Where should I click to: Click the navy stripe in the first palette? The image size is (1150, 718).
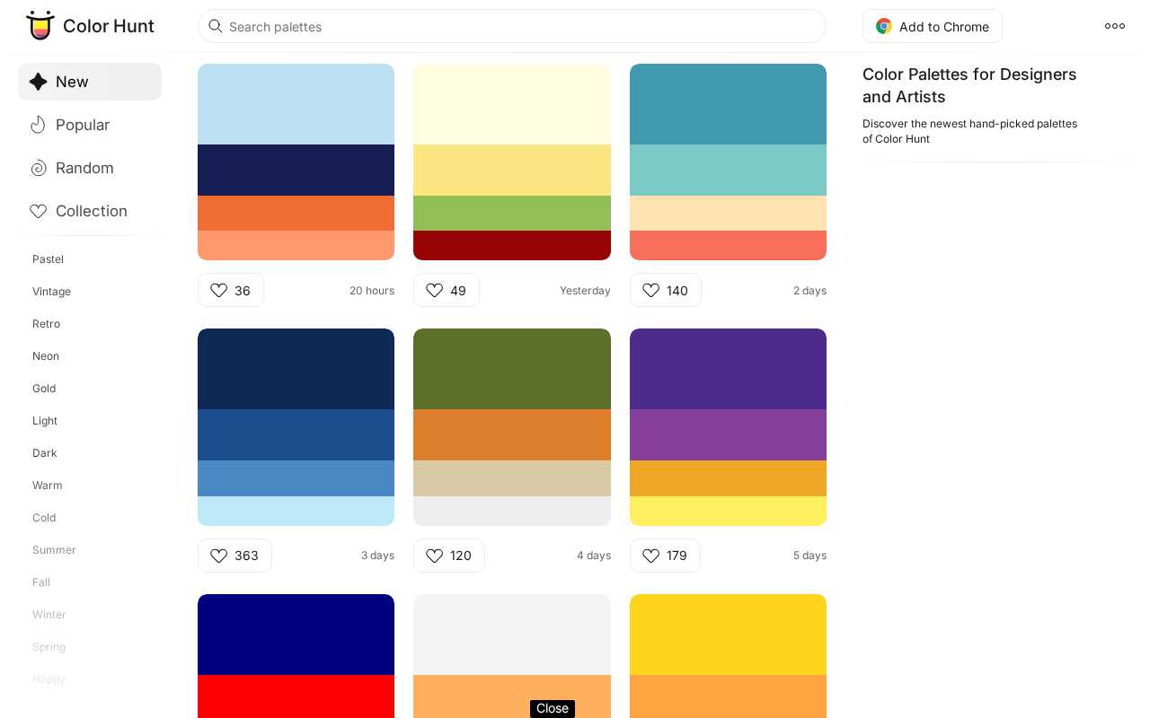coord(296,170)
